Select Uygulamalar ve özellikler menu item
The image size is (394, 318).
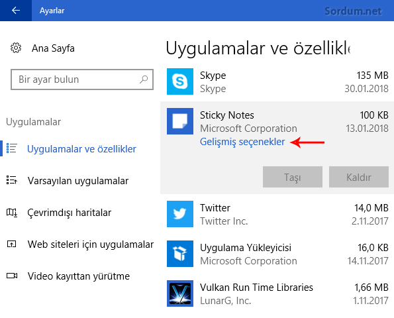pos(81,149)
